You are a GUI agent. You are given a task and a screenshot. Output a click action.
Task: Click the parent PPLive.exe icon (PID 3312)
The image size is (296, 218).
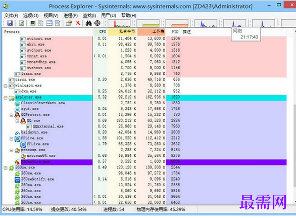[17, 139]
